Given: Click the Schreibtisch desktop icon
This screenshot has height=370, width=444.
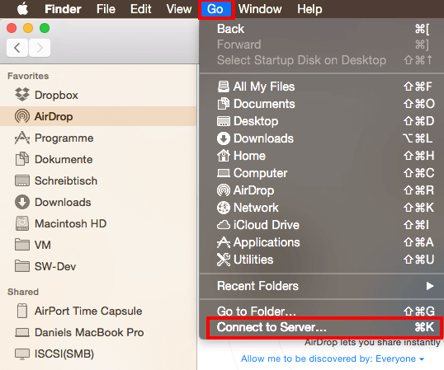Looking at the screenshot, I should [x=22, y=180].
